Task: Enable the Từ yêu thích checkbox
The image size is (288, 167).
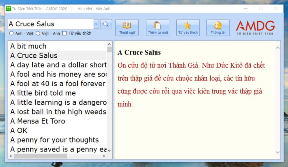Action: pyautogui.click(x=64, y=33)
